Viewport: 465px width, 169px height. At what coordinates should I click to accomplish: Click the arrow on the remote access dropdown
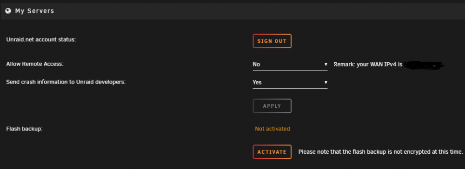pos(325,64)
